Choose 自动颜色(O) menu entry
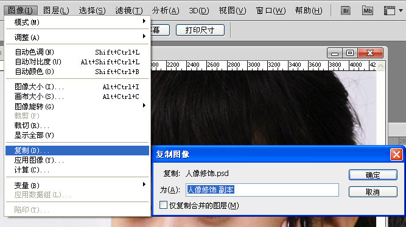Viewport: 406px width, 227px height. click(77, 72)
